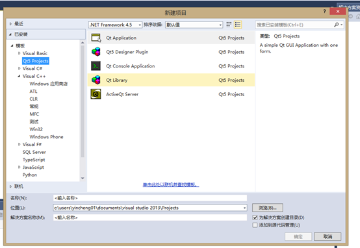Click the Qt5 Designer Plugin row text

click(x=127, y=52)
